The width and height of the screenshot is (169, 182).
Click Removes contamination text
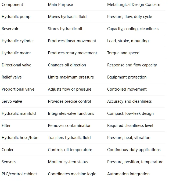click(x=70, y=126)
